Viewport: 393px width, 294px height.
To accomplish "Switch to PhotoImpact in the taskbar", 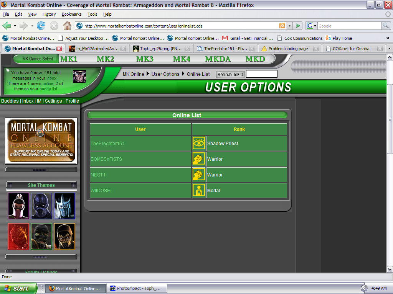I will 137,288.
